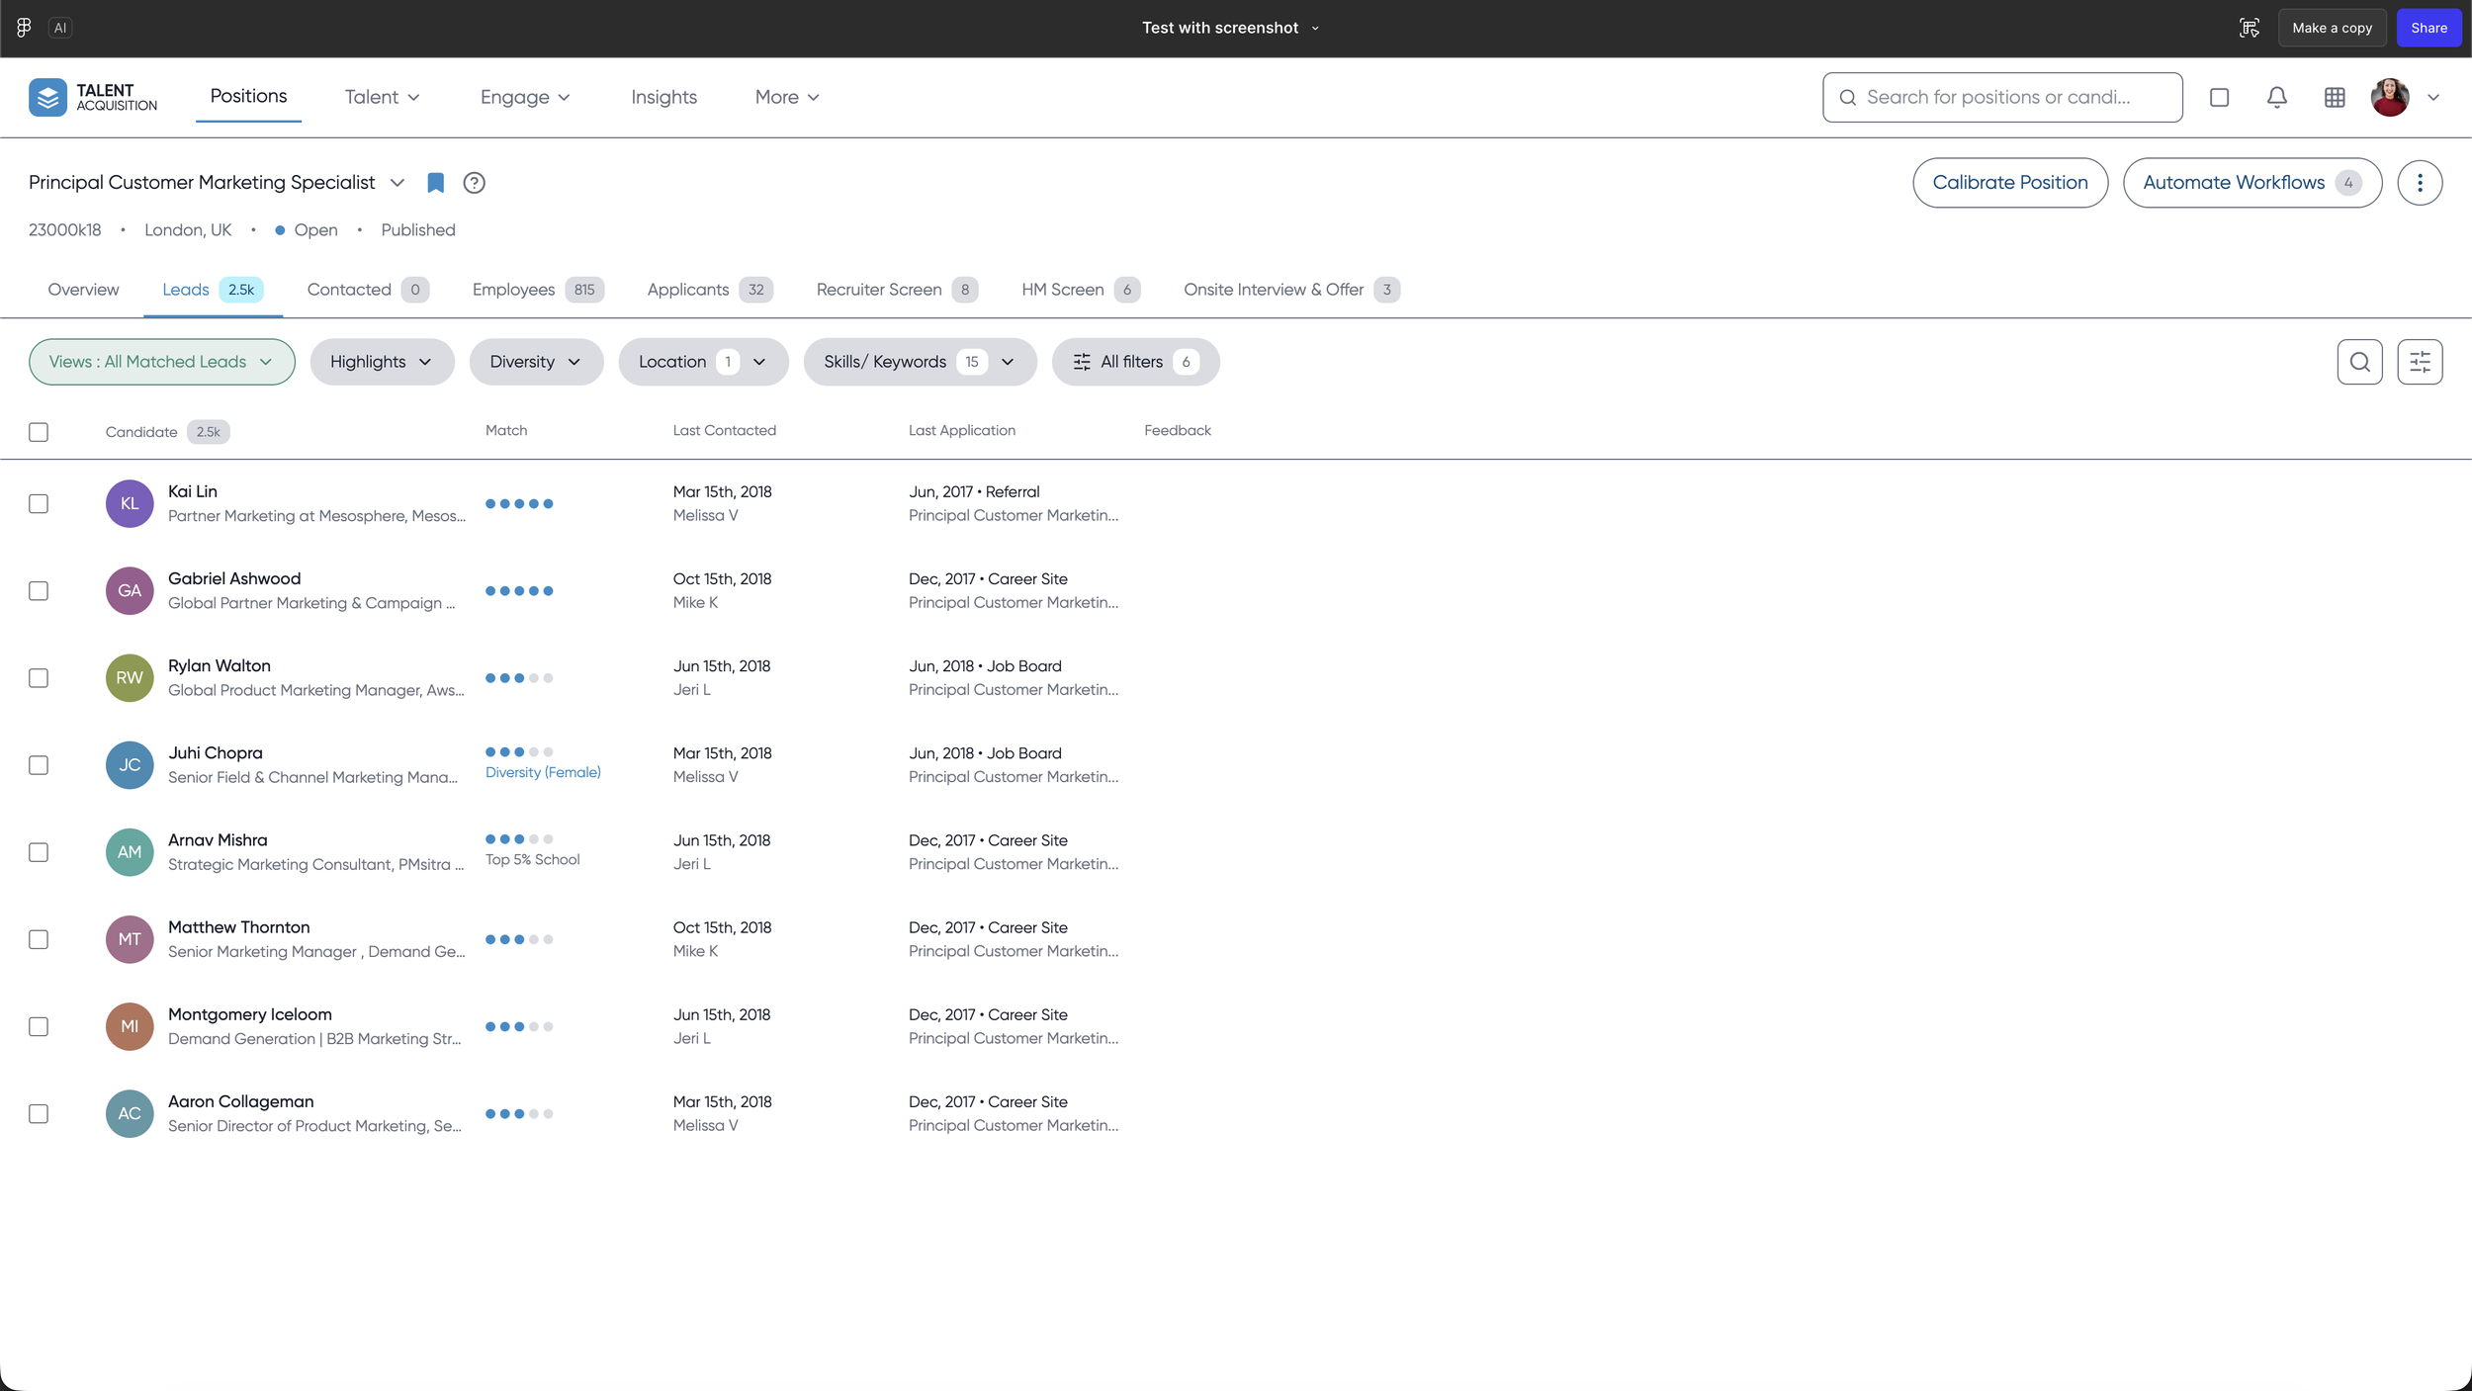Screen dimensions: 2472x1391
Task: Click the vertical three-dot options button
Action: (2419, 183)
